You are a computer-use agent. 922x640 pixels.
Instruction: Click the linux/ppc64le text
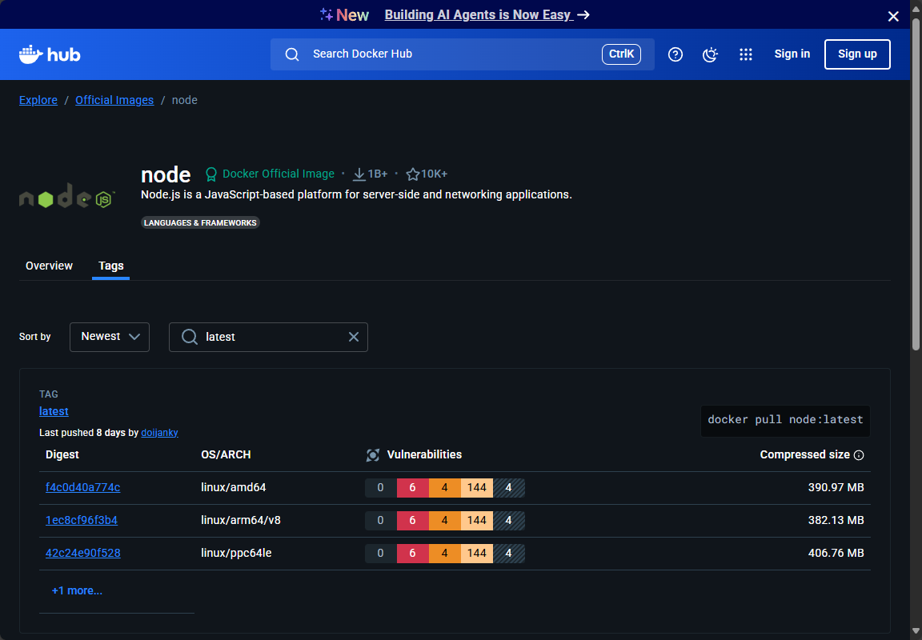[236, 553]
